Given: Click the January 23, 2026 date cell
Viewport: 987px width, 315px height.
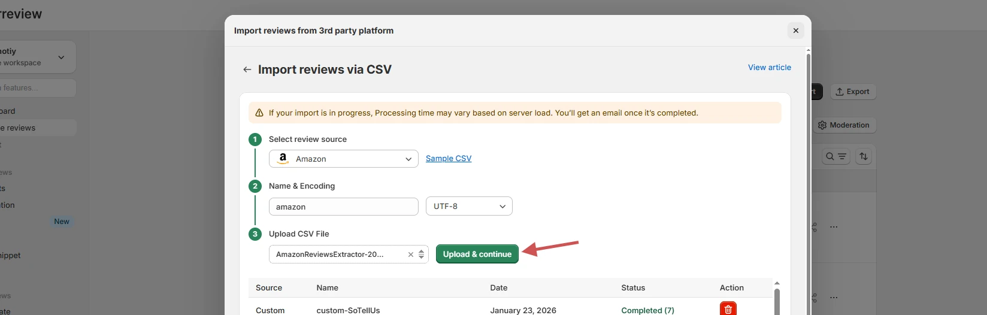Looking at the screenshot, I should point(523,310).
